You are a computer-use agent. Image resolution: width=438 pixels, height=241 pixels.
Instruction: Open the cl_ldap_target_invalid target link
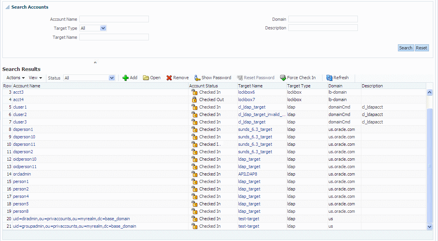tap(262, 114)
